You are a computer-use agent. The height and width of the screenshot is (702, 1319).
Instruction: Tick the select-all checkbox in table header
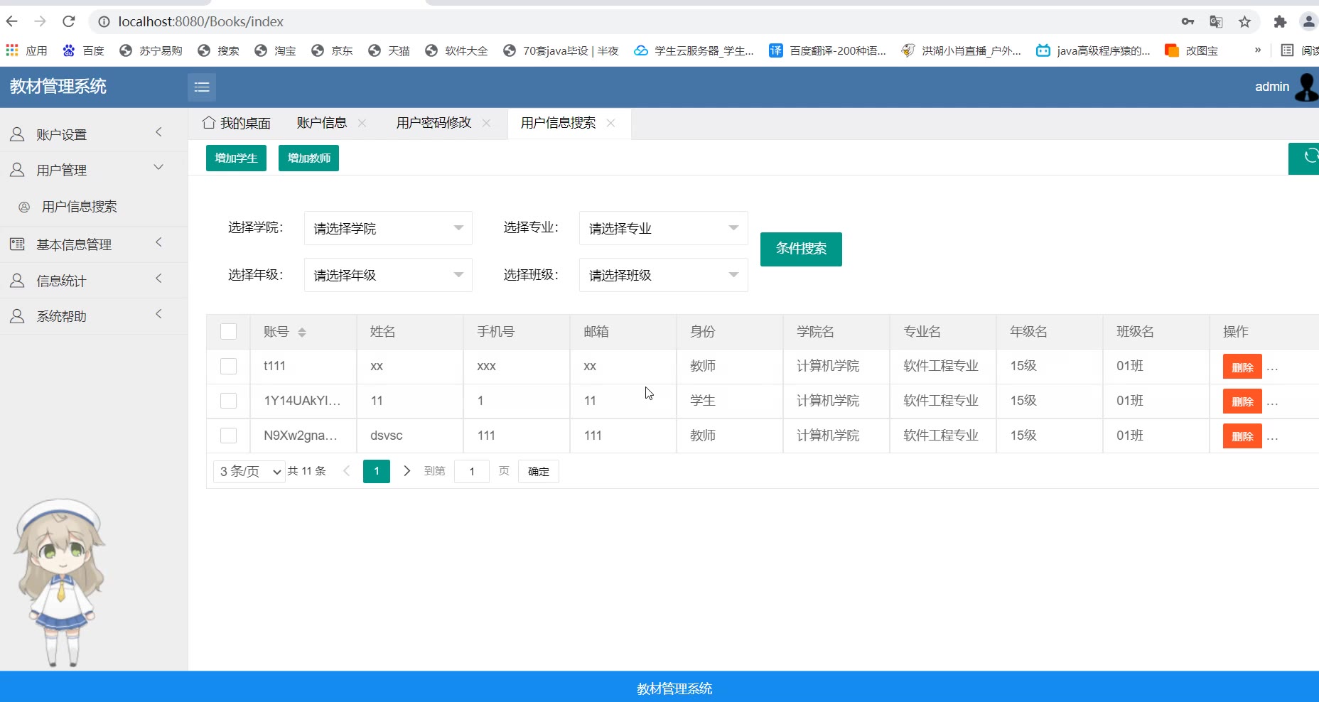pos(228,332)
